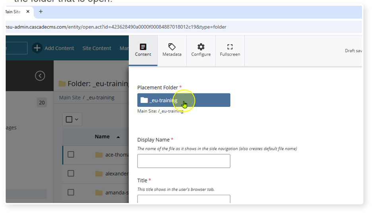Go to Main Site breadcrumb link
The image size is (372, 213).
(x=70, y=97)
